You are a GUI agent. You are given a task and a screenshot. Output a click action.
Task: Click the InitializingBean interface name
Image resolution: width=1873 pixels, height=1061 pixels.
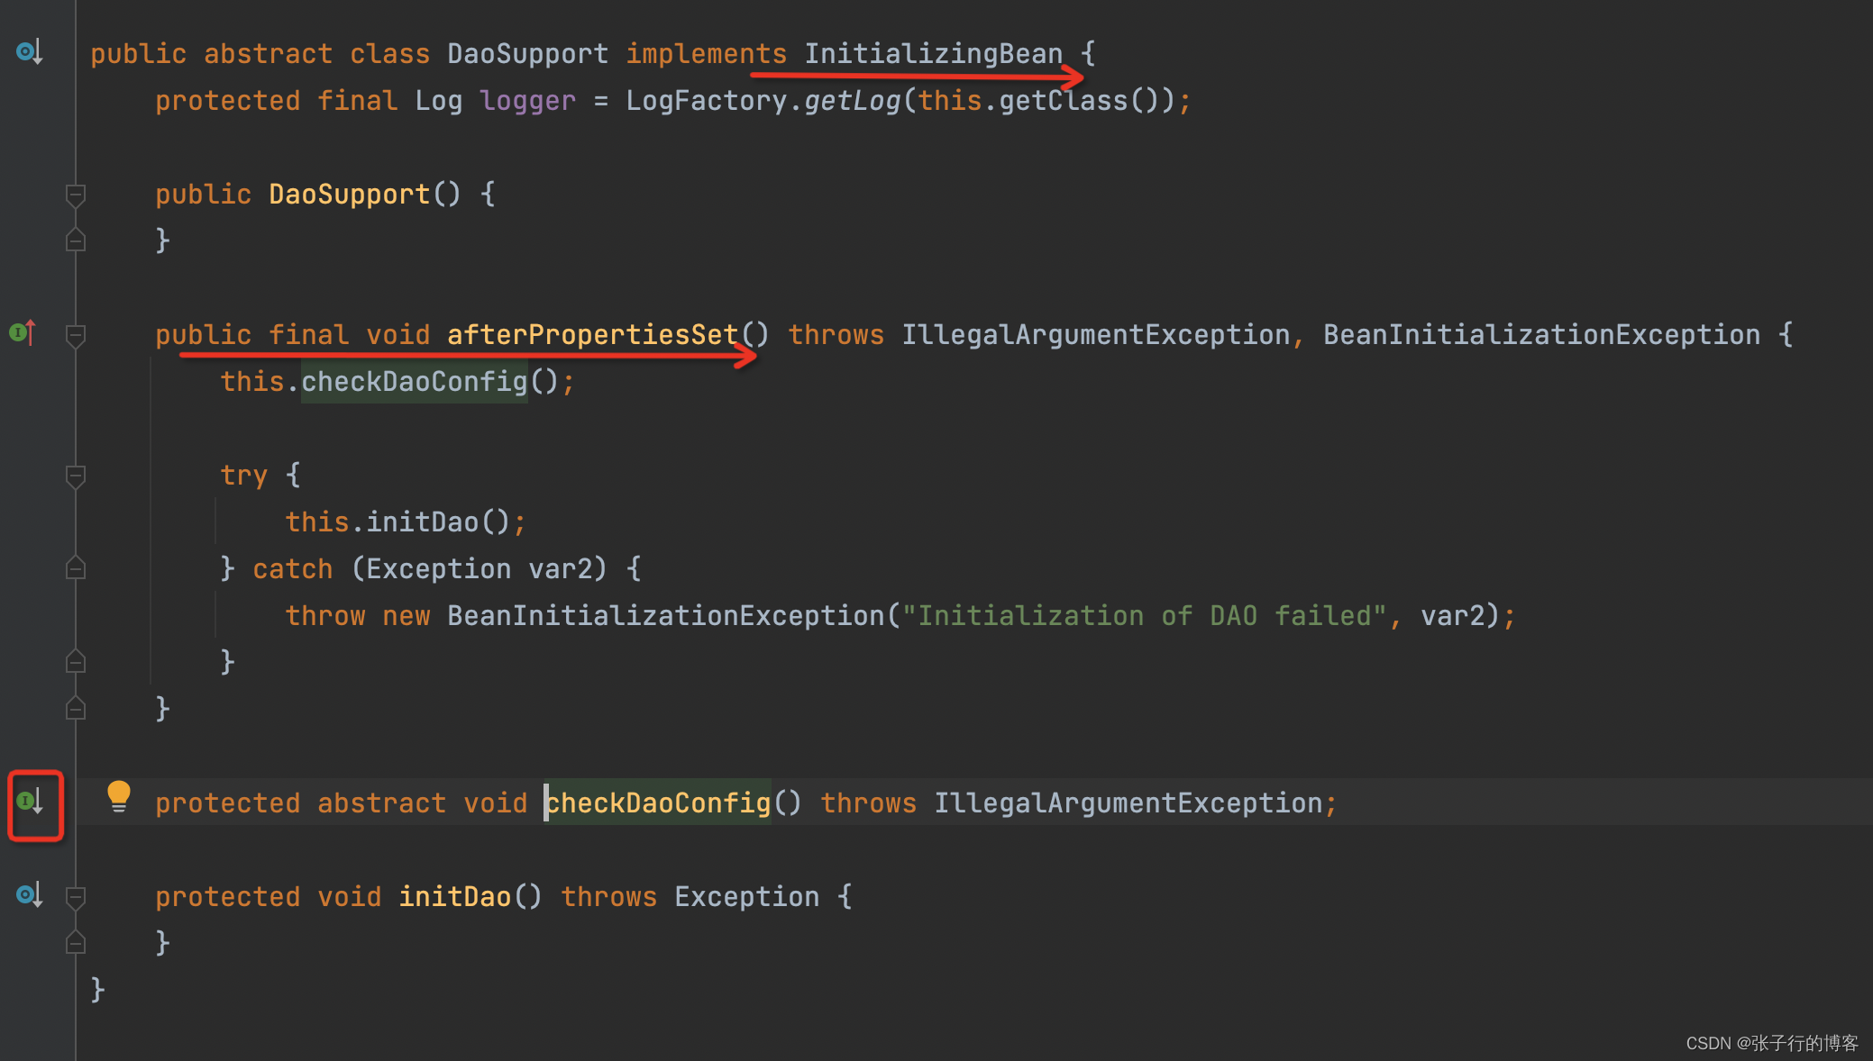[933, 53]
